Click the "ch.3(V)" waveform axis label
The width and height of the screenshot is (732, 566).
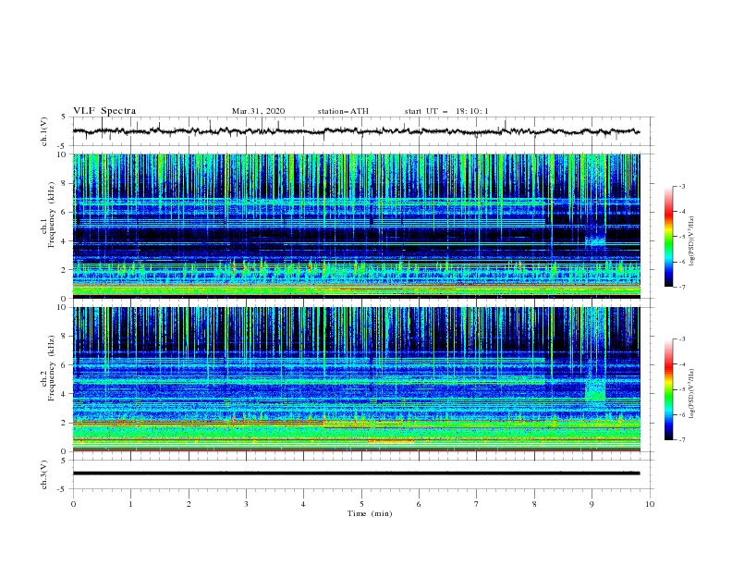(x=44, y=474)
